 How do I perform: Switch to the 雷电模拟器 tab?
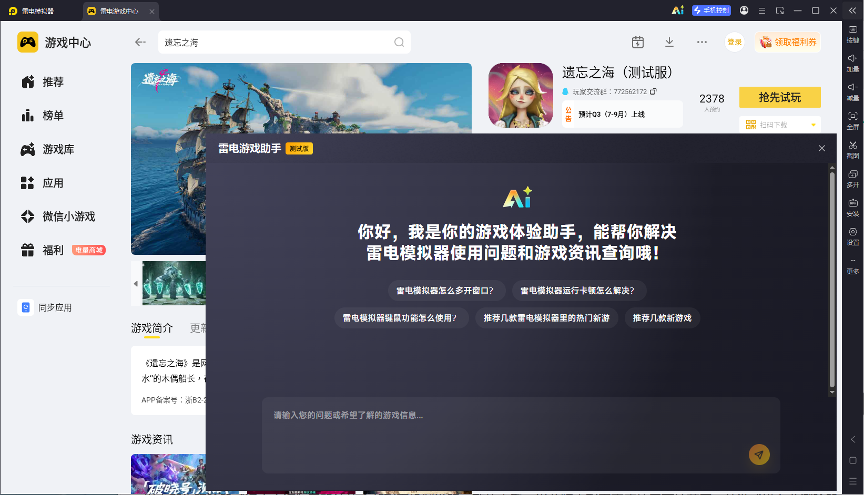tap(32, 11)
